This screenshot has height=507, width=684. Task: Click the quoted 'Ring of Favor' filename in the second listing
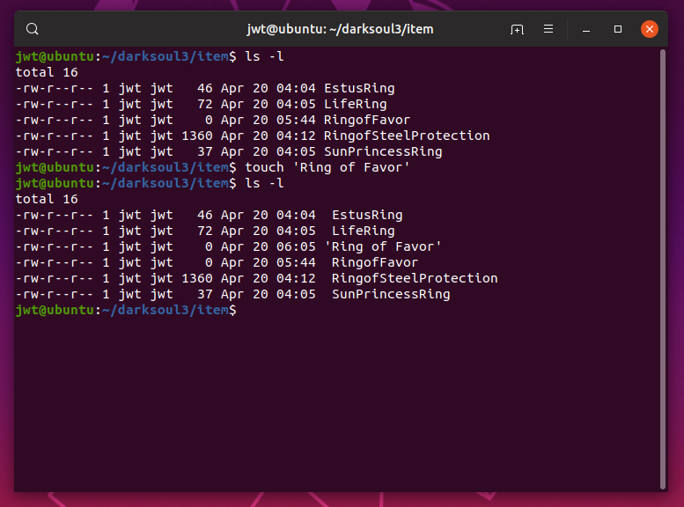[x=383, y=247]
